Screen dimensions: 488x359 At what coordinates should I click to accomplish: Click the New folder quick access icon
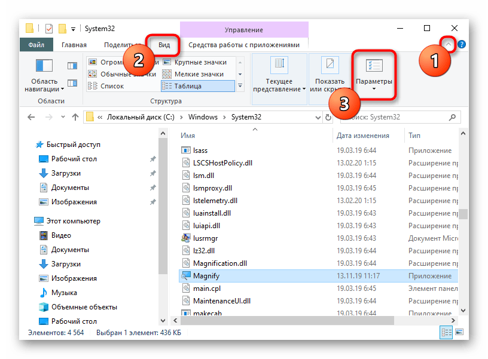[x=63, y=29]
